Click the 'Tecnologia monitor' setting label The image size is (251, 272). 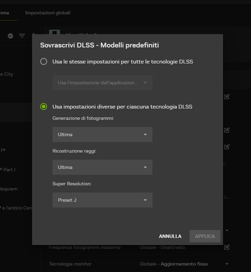click(70, 264)
